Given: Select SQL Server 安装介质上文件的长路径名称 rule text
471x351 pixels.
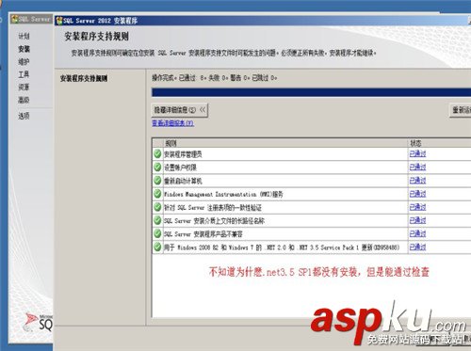Looking at the screenshot, I should 215,221.
